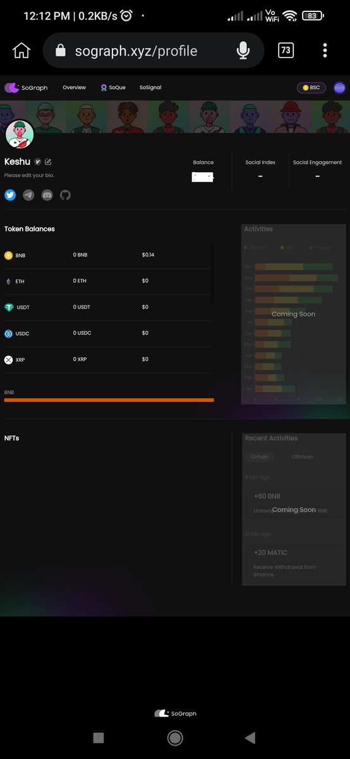Open the SoQue tab
The image size is (350, 759).
[113, 88]
